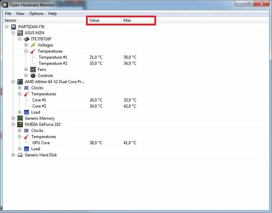Click the AMD Athlon CPU icon

20,82
